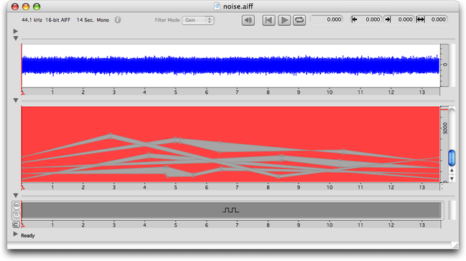Click the blue vertical zoom slider thumb

[452, 158]
